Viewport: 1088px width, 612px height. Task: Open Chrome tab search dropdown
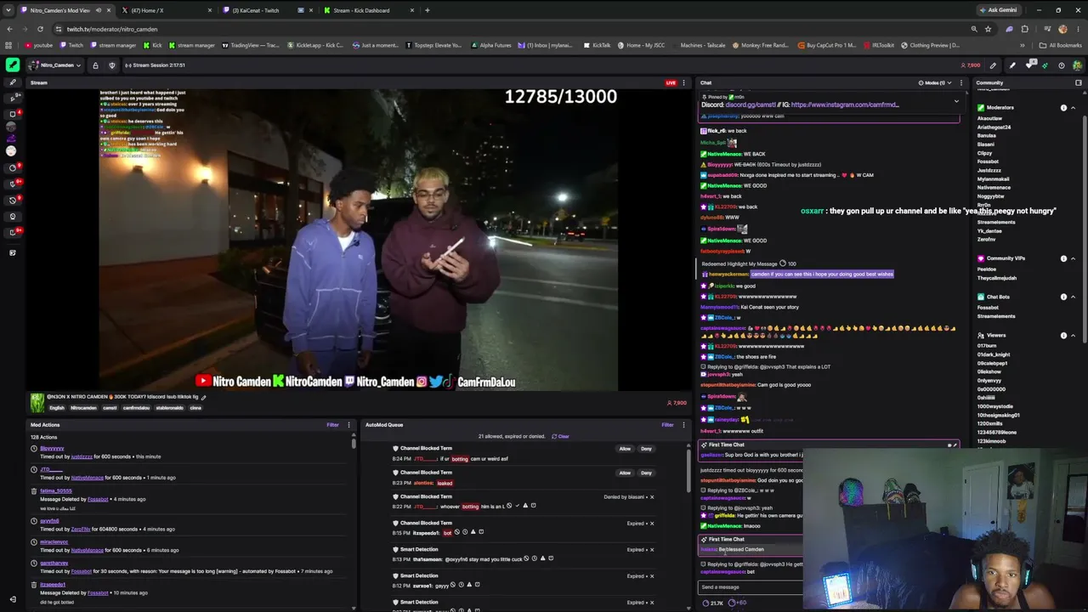pyautogui.click(x=9, y=10)
